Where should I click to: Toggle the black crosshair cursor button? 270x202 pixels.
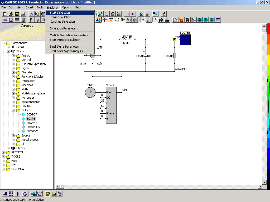click(143, 20)
